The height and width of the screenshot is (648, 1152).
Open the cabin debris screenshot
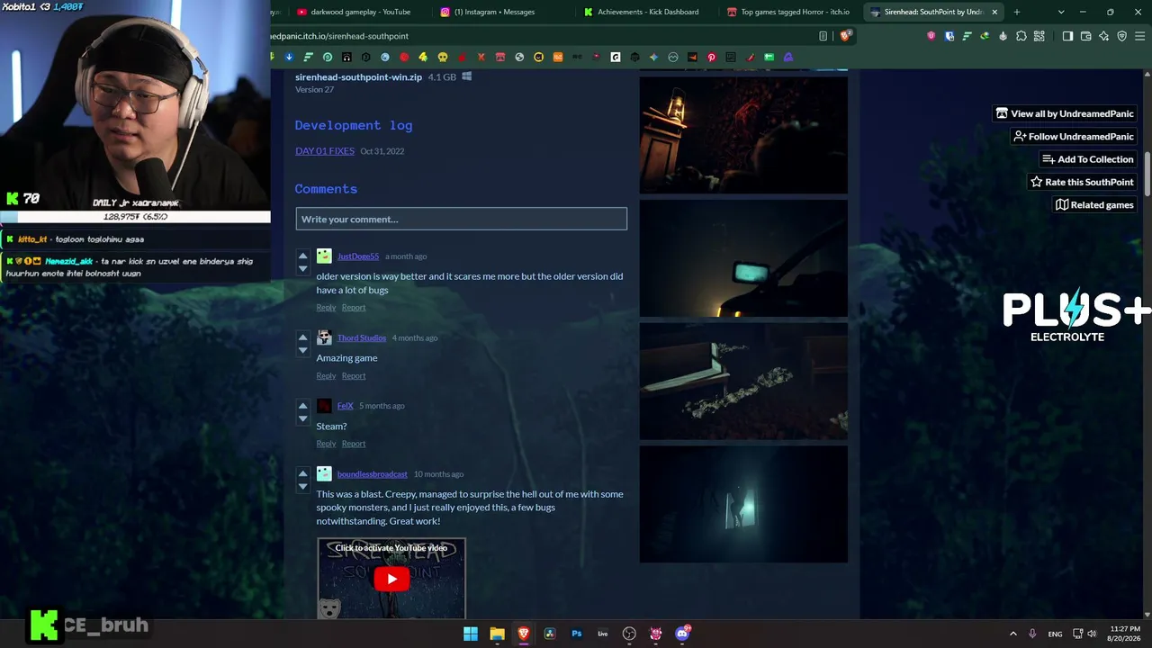pos(743,382)
